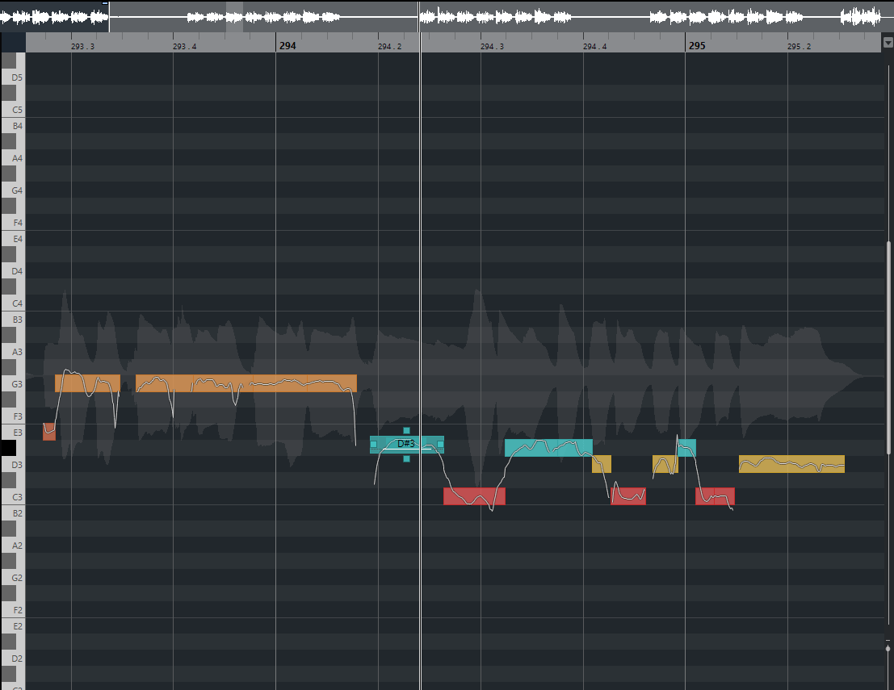Image resolution: width=894 pixels, height=690 pixels.
Task: Select the red C3 segment under 294.3
Action: coord(474,496)
